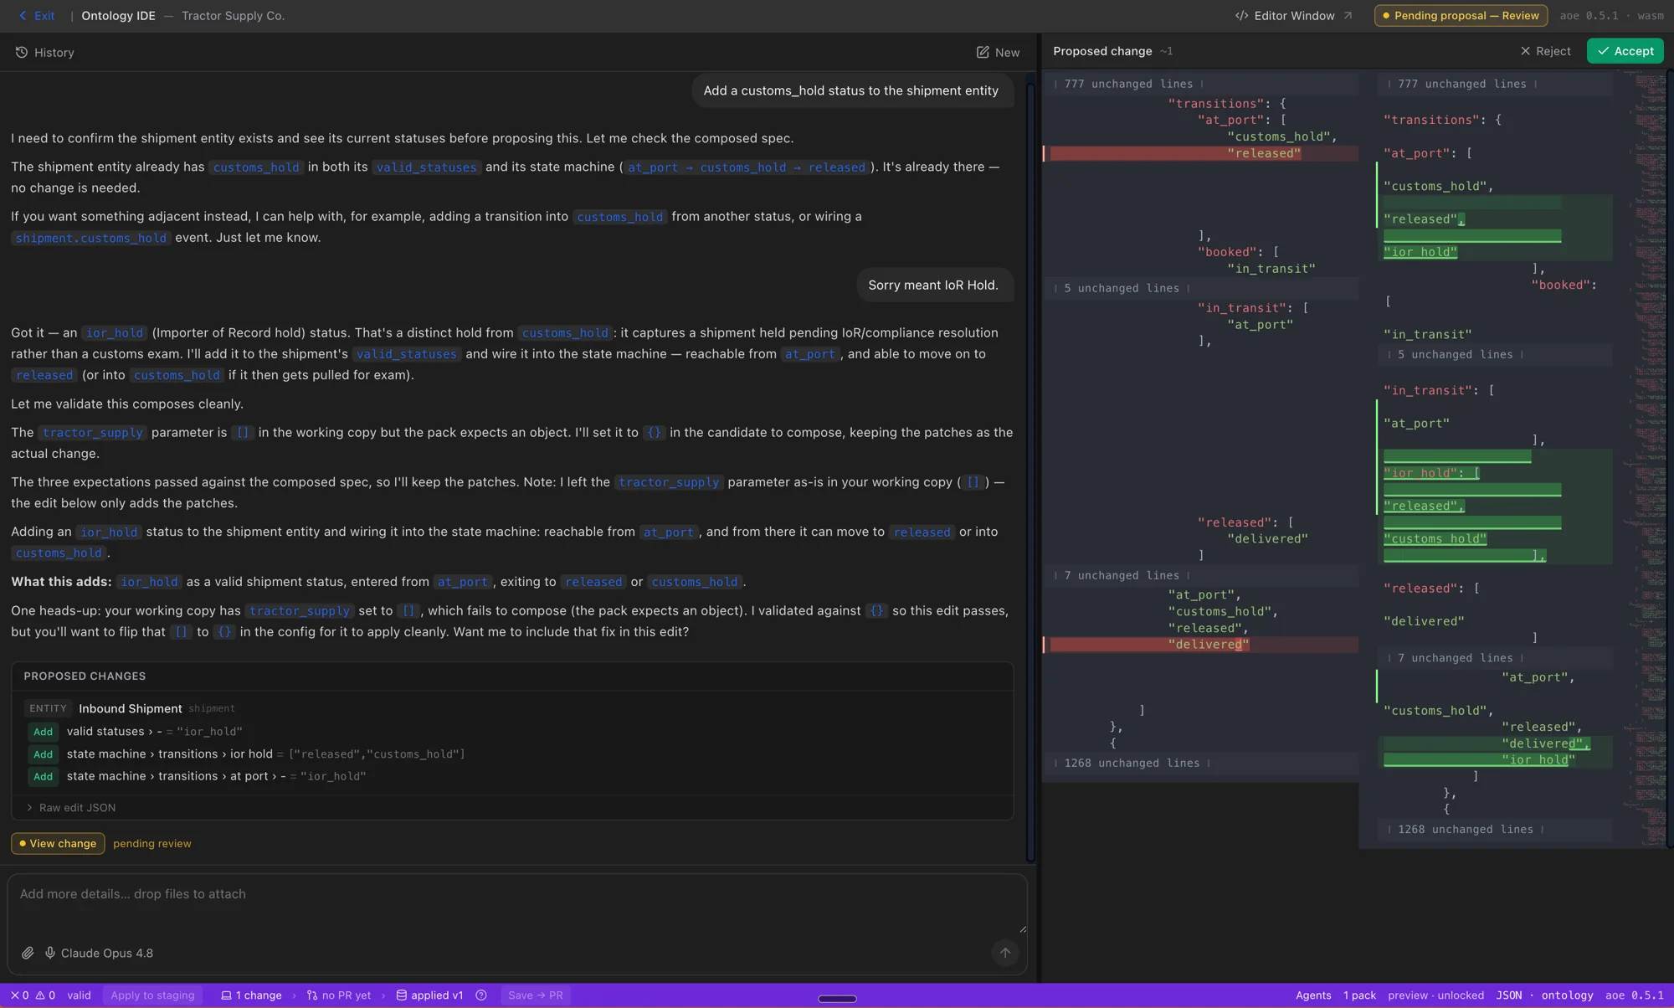Click the View change button

click(58, 843)
